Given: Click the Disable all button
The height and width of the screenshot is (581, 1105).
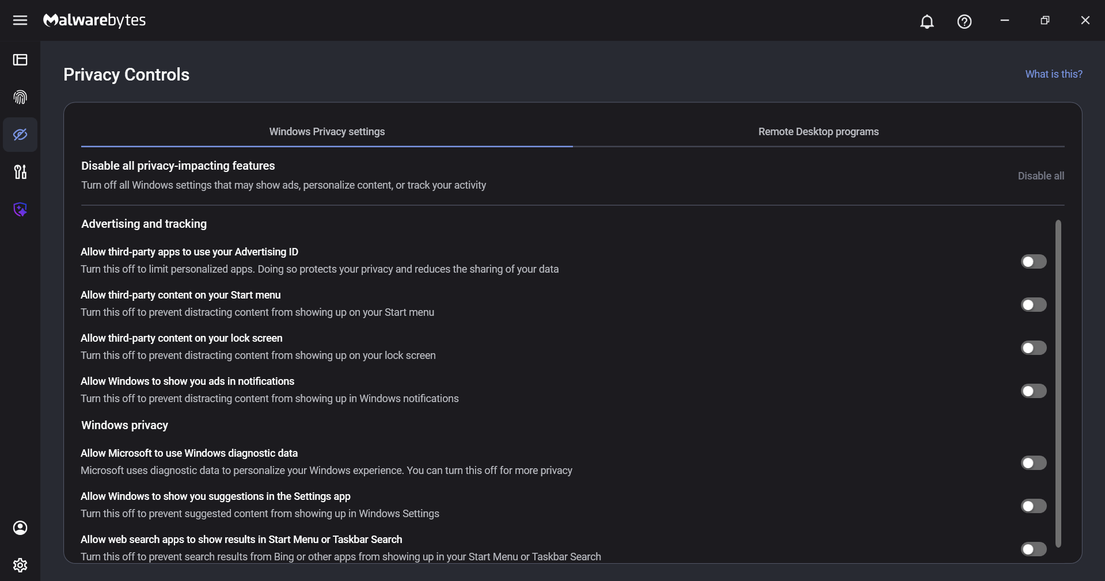Looking at the screenshot, I should click(x=1041, y=176).
